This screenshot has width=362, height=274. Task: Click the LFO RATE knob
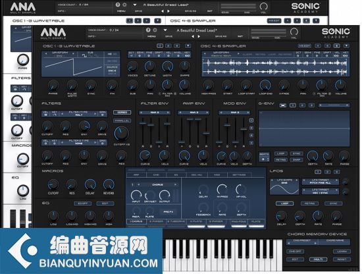click(318, 216)
